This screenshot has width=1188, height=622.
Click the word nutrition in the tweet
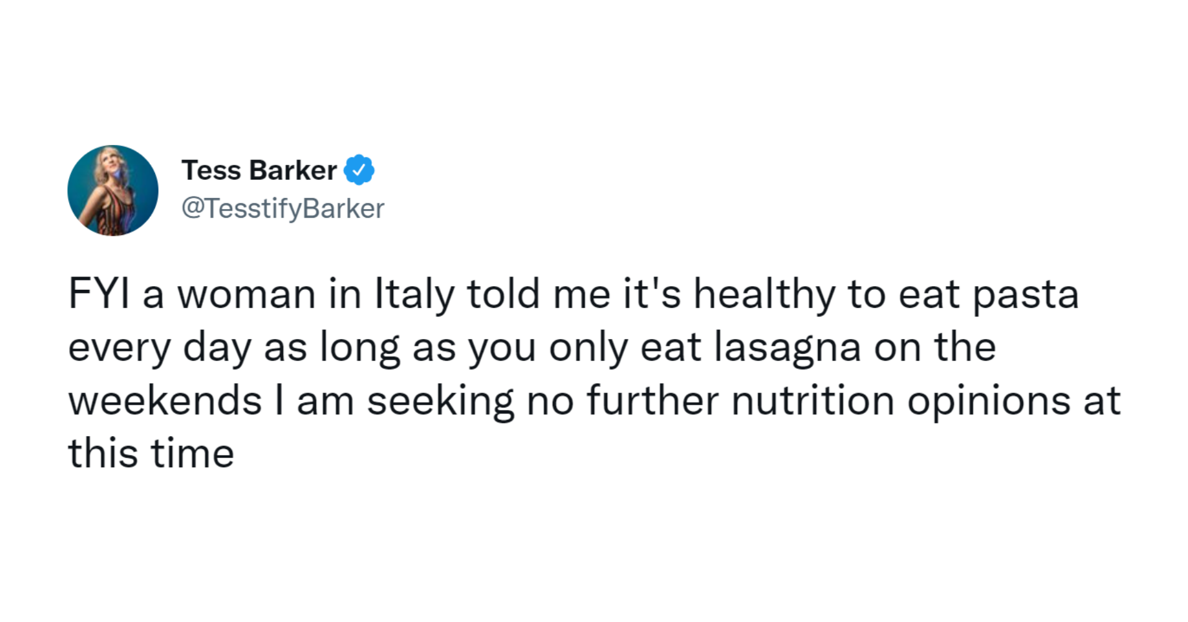(x=813, y=400)
